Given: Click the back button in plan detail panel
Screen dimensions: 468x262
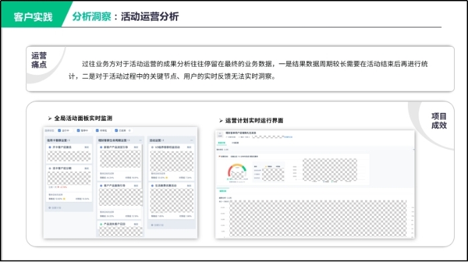Looking at the screenshot, I should pos(220,134).
